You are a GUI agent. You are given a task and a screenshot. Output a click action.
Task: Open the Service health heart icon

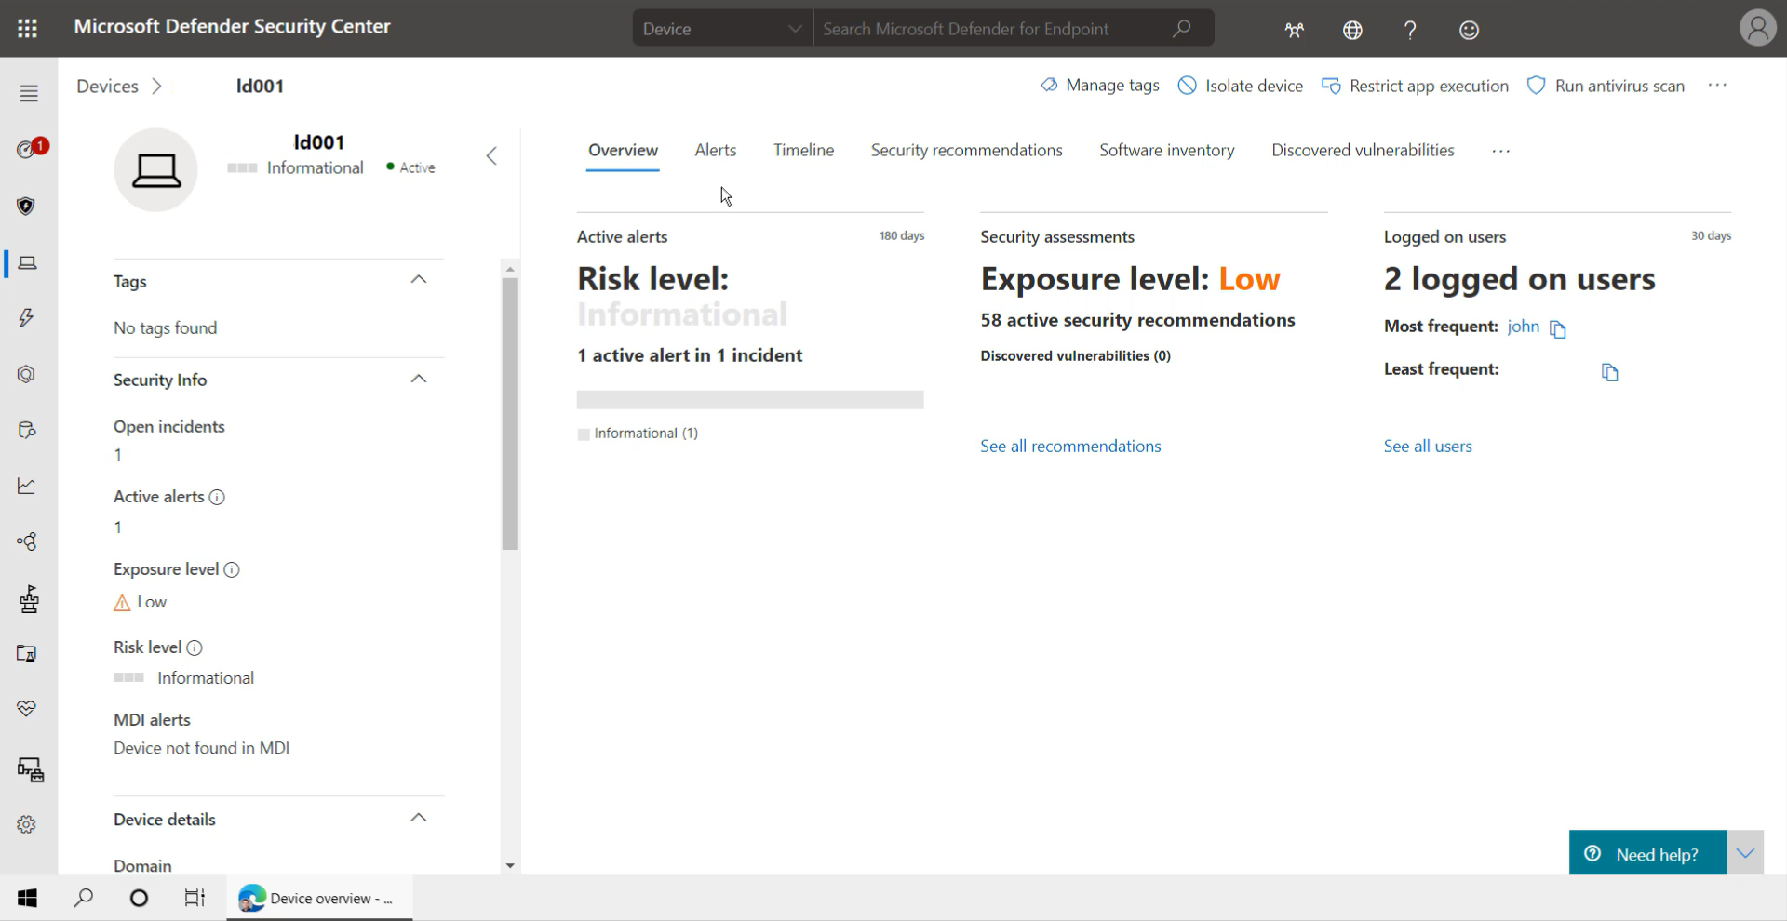point(26,709)
